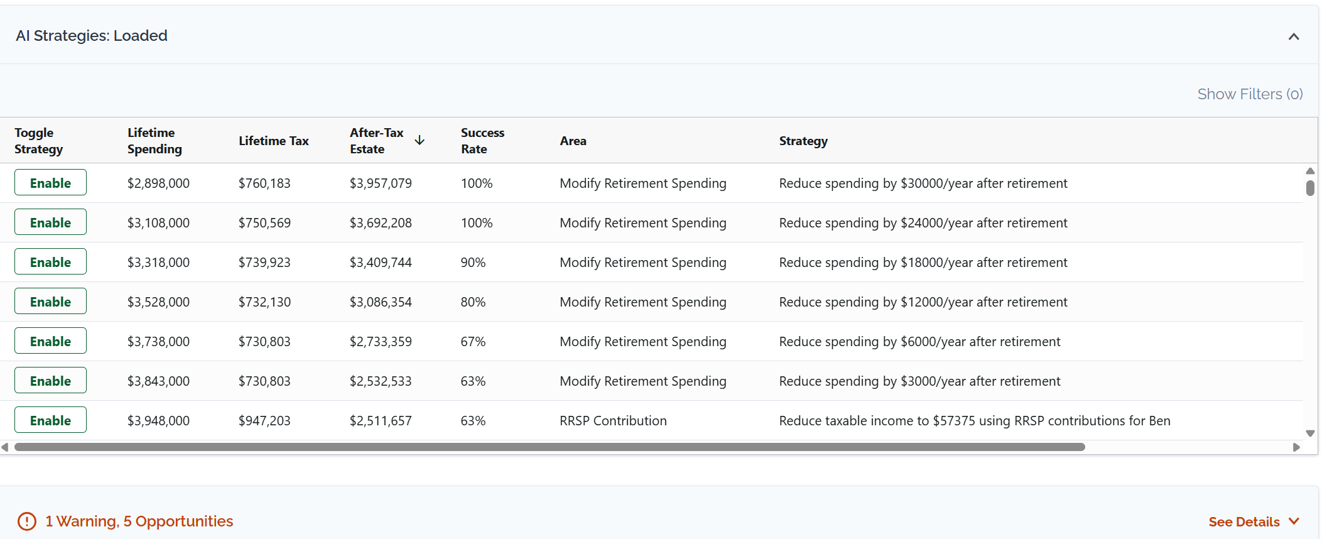Enable the $18000/year spending reduction strategy
The image size is (1327, 539).
(x=50, y=262)
